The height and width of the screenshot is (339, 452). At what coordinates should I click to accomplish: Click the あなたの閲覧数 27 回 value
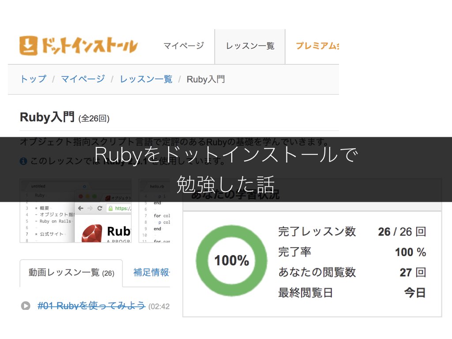pyautogui.click(x=413, y=272)
